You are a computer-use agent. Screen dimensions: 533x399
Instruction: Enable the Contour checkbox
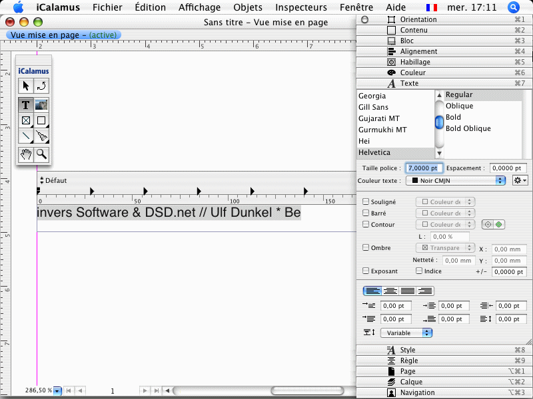[x=366, y=224]
